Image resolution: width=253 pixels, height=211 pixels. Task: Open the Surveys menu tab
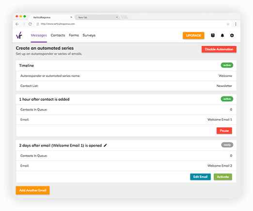click(89, 35)
